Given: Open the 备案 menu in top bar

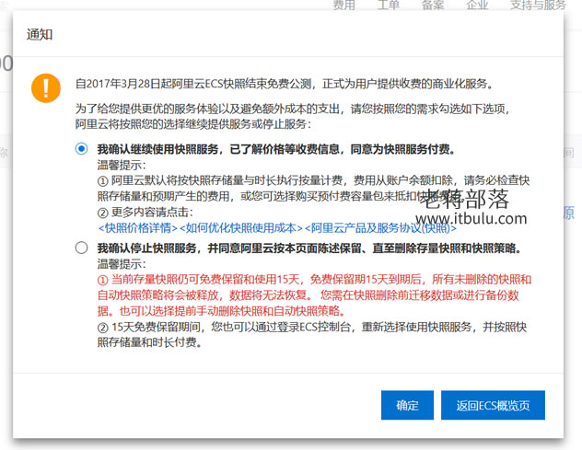Looking at the screenshot, I should pyautogui.click(x=433, y=5).
